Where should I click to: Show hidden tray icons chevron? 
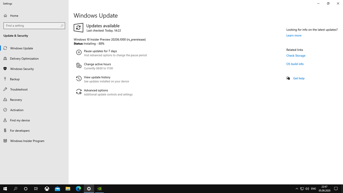click(x=297, y=189)
